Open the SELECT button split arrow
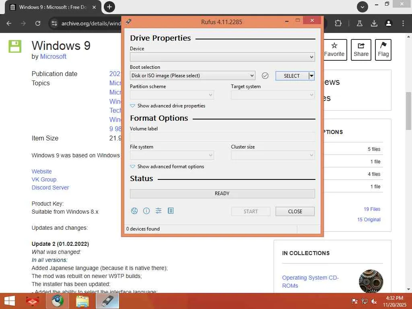Viewport: 412px width, 309px height. coord(312,76)
